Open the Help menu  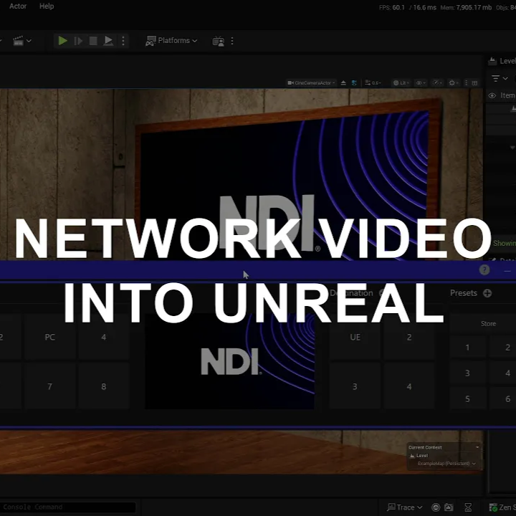47,6
